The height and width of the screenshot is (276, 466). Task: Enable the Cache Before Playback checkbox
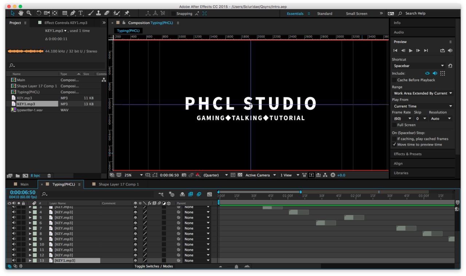395,80
